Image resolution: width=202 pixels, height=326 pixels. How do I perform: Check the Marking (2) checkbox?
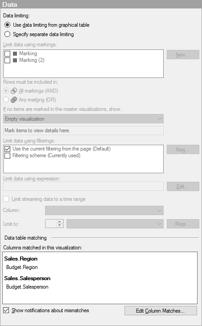(7, 60)
